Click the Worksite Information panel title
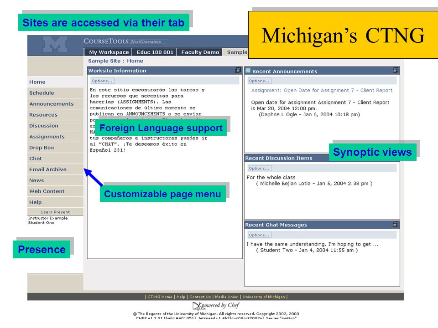Screen dimensions: 438x328 [x=117, y=71]
